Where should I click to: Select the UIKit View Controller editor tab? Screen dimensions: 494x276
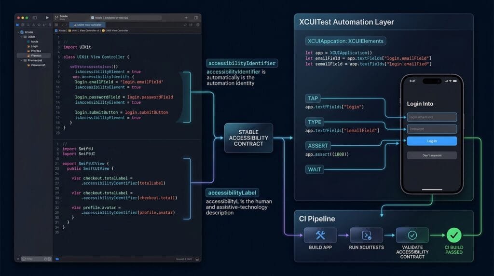pyautogui.click(x=88, y=25)
